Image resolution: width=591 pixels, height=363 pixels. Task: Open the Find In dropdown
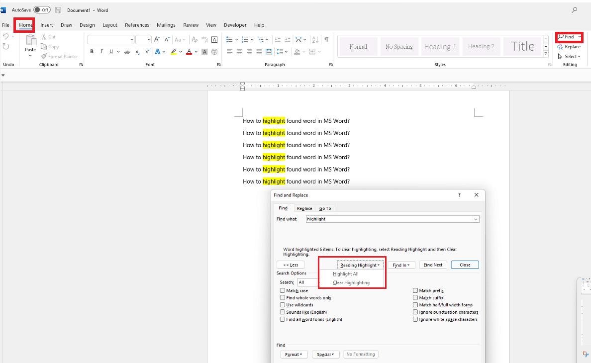[401, 265]
